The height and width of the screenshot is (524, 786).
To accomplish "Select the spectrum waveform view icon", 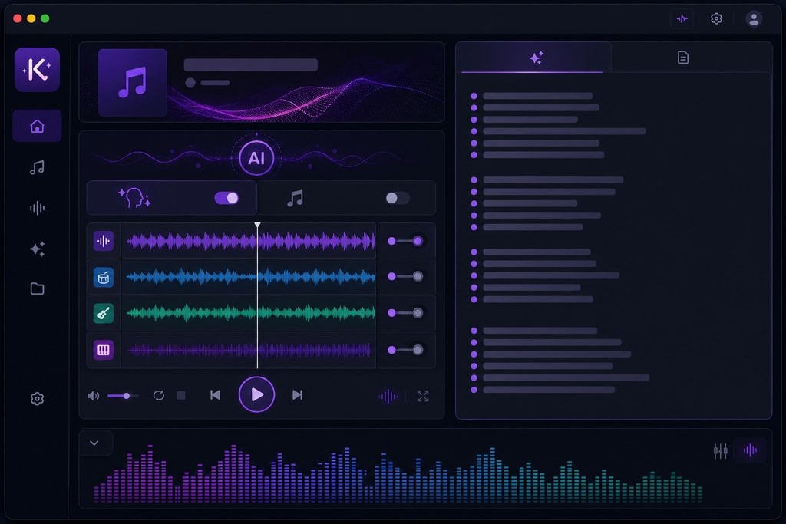I will click(x=750, y=450).
